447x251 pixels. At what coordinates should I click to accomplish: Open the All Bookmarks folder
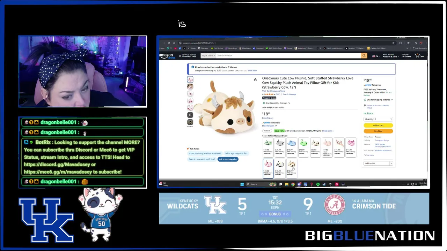coord(420,48)
